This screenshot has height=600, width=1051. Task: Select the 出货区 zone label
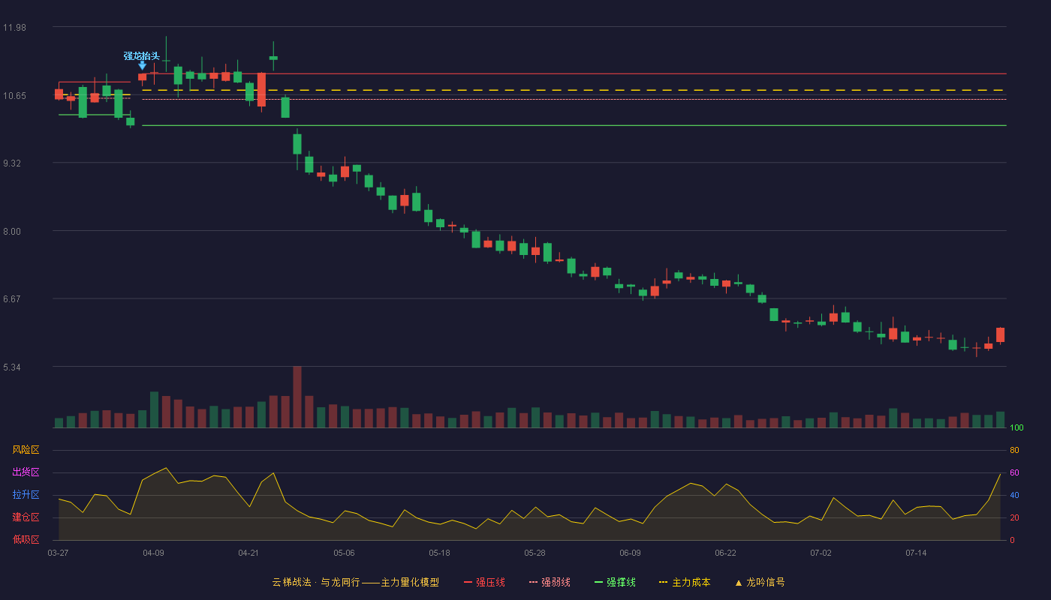tap(26, 472)
